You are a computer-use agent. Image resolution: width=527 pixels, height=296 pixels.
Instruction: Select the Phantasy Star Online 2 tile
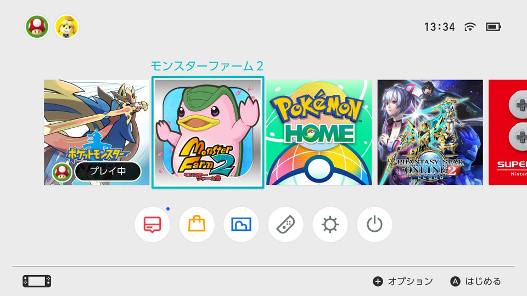(x=430, y=132)
